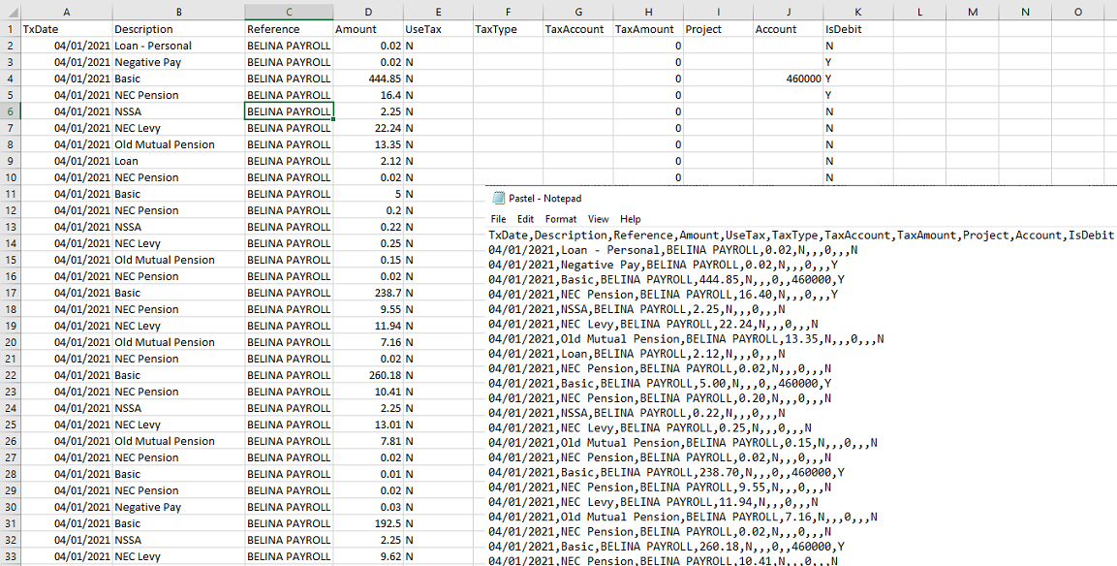Click Notepad line with Loan 2.12
The height and width of the screenshot is (566, 1117).
[636, 354]
